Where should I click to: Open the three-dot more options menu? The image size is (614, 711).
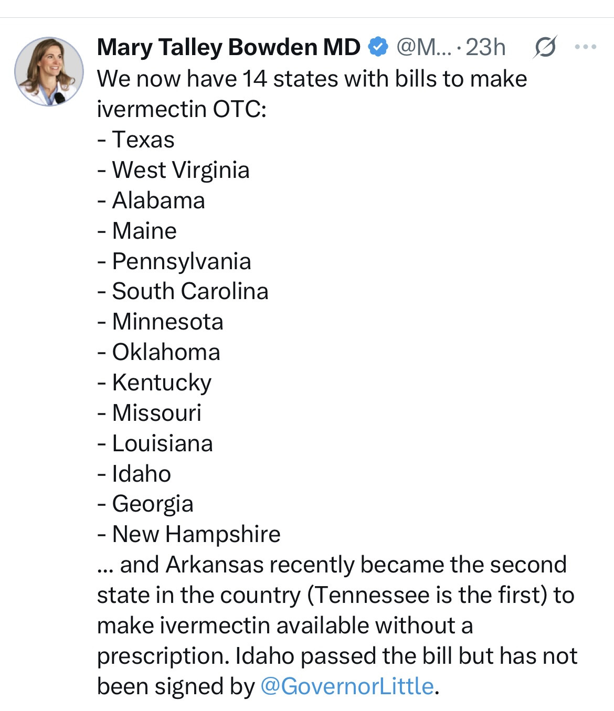[x=585, y=47]
